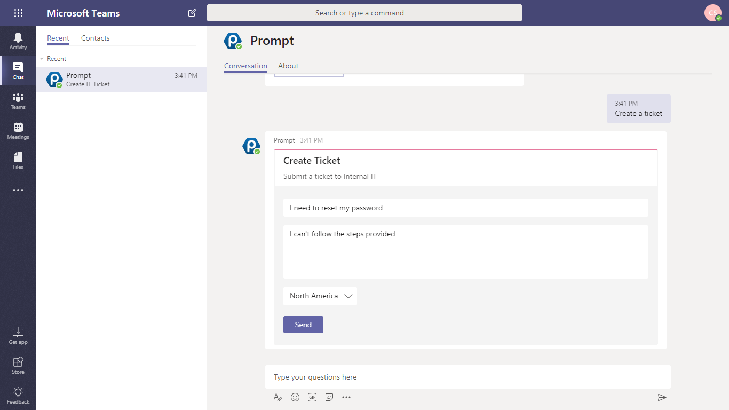This screenshot has width=729, height=410.
Task: Open the GIF picker
Action: 312,397
